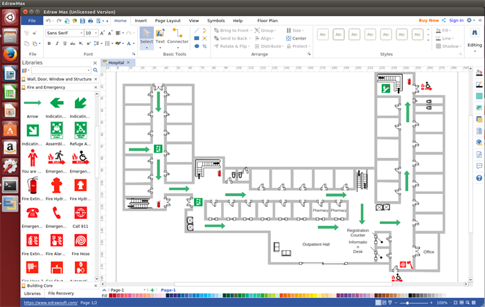Screen dimensions: 485x307
Task: Close the Fire and Emergency library
Action: point(95,87)
